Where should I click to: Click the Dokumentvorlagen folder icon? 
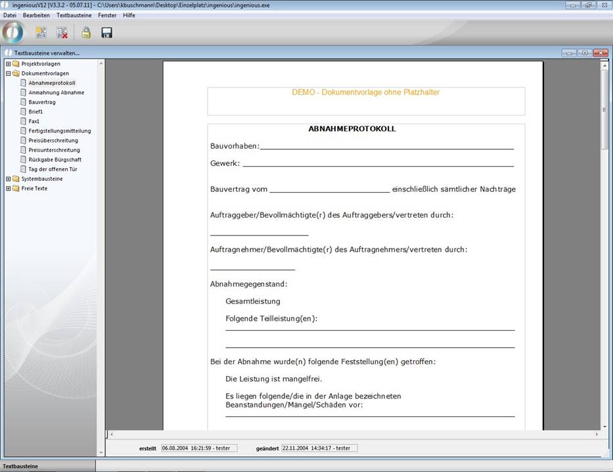click(16, 74)
